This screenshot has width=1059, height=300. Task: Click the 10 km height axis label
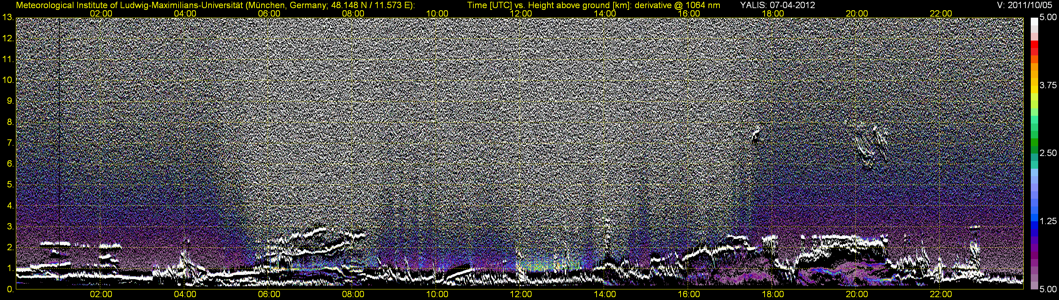(x=7, y=80)
